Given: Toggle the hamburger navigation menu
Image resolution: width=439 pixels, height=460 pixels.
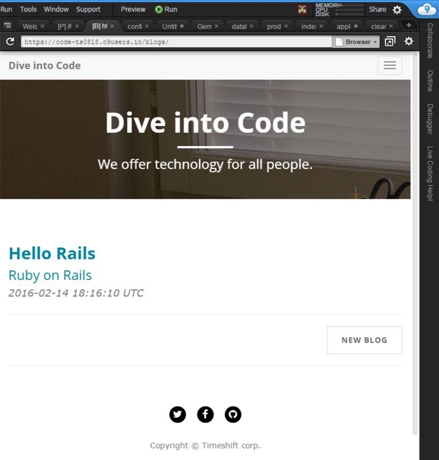Looking at the screenshot, I should (390, 65).
